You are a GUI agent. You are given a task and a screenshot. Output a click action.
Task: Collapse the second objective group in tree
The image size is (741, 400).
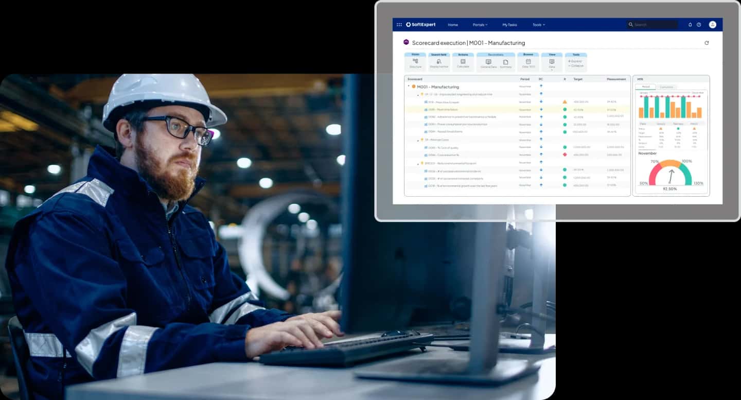click(x=418, y=140)
